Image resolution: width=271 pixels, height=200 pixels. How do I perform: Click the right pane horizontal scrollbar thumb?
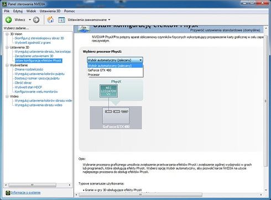pos(140,195)
